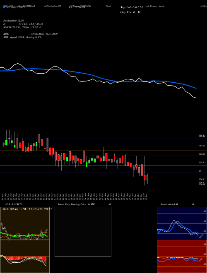Click the empty intraday trading price chart box
This screenshot has width=207, height=273.
[83, 232]
